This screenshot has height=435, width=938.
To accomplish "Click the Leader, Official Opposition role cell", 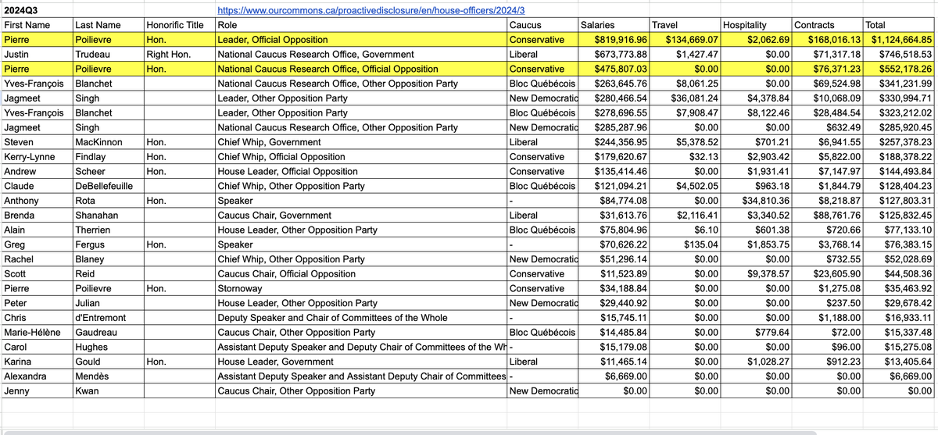I will 360,40.
